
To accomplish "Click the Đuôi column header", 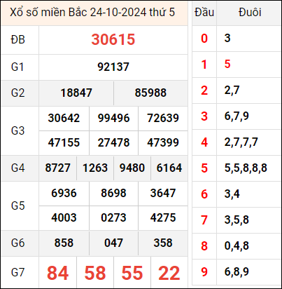I will click(x=250, y=13).
